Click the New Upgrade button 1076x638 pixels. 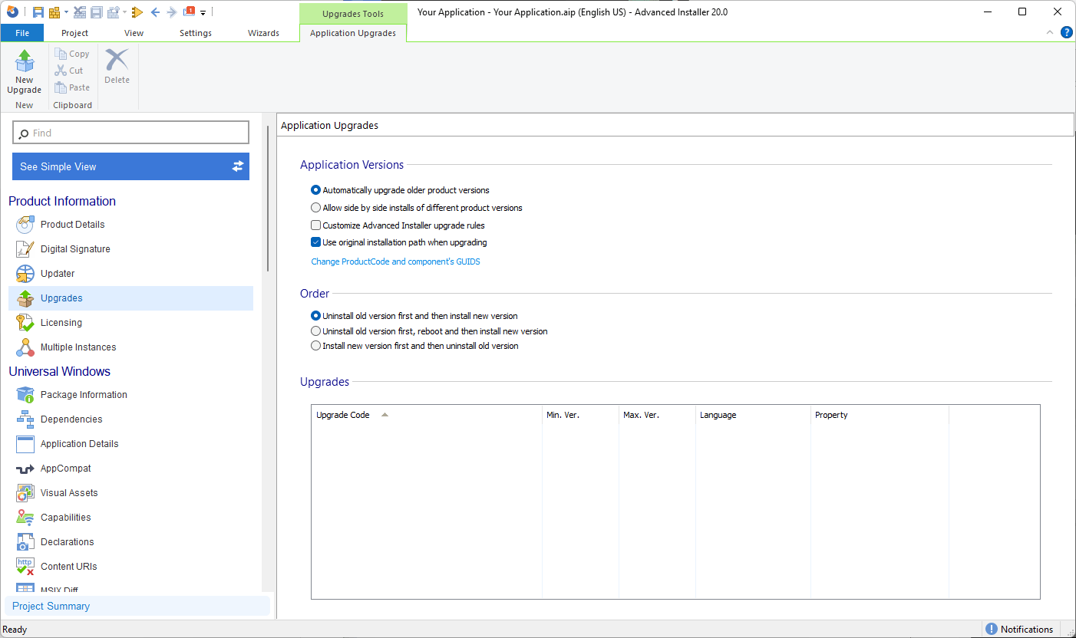(x=25, y=72)
